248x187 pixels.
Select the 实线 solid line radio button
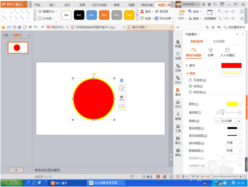coord(190,86)
